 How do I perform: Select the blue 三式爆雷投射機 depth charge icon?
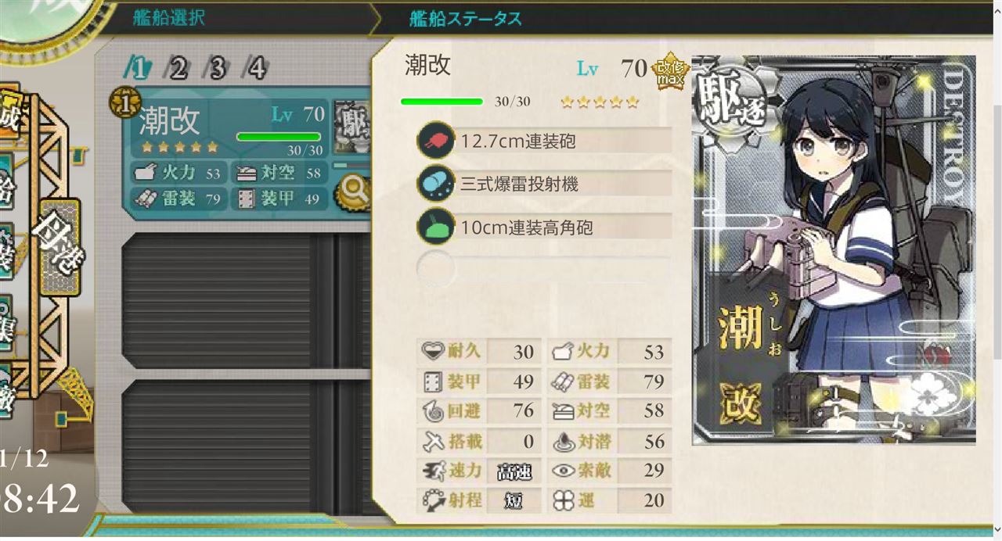pyautogui.click(x=434, y=184)
